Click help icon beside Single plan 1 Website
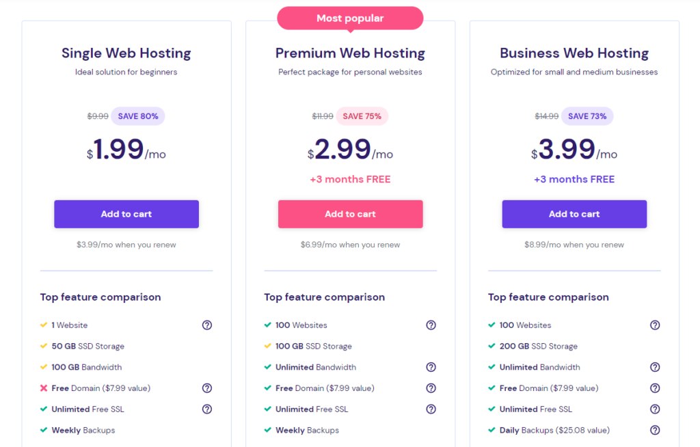 207,325
